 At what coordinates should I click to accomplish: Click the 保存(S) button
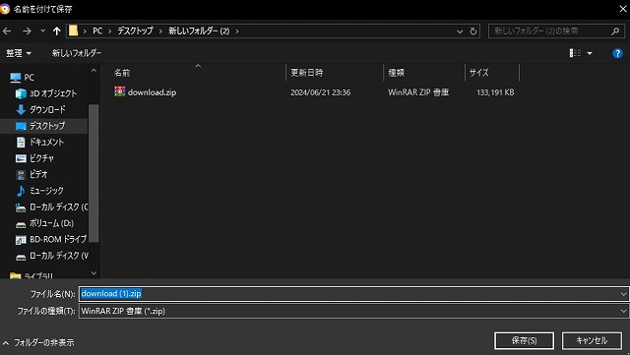tap(524, 340)
